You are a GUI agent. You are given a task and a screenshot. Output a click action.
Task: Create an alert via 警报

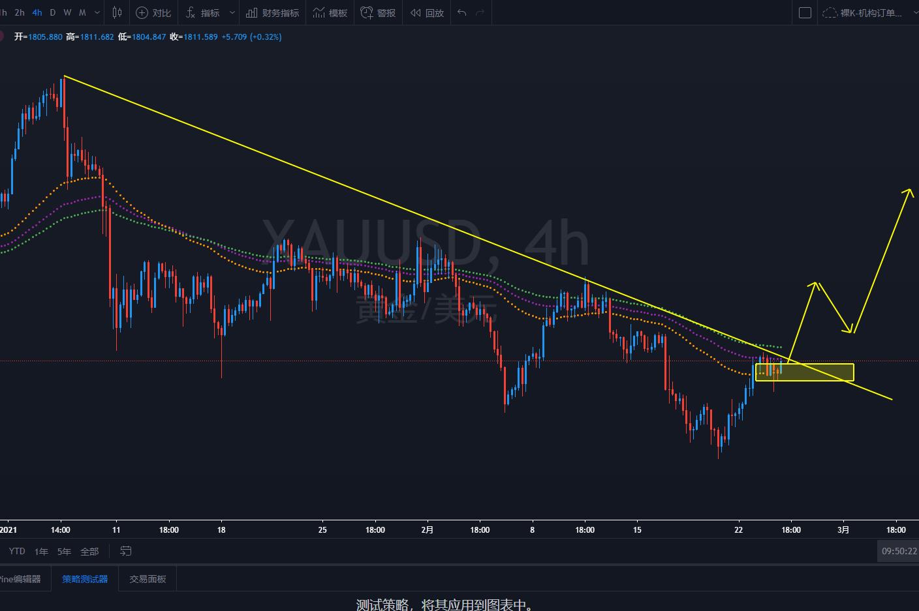(x=378, y=12)
